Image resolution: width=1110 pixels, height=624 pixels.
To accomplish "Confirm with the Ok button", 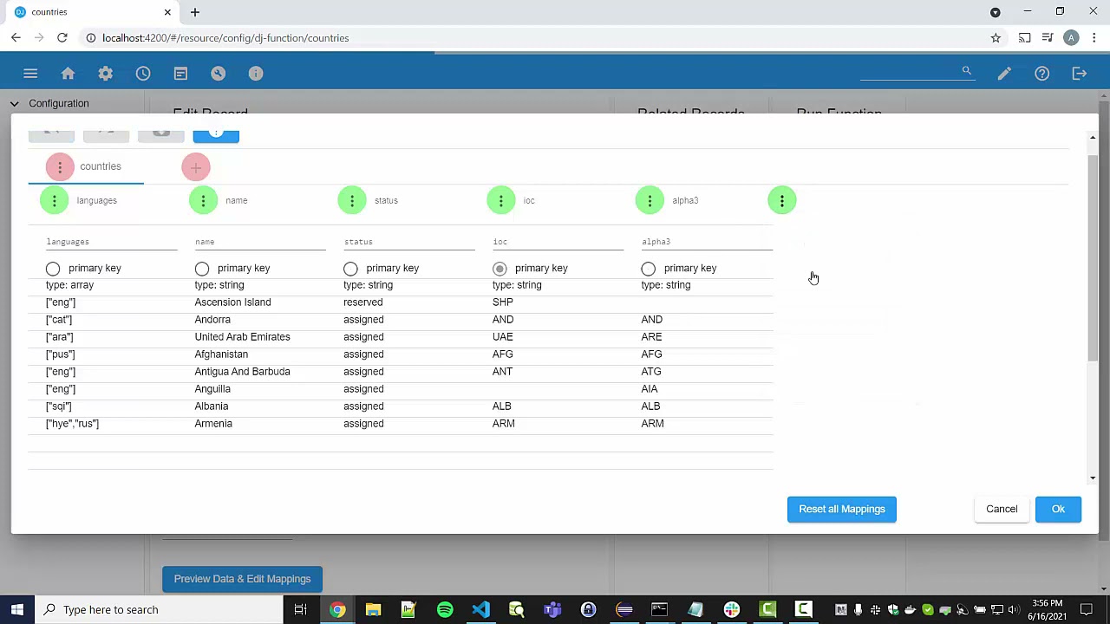I will (1058, 509).
